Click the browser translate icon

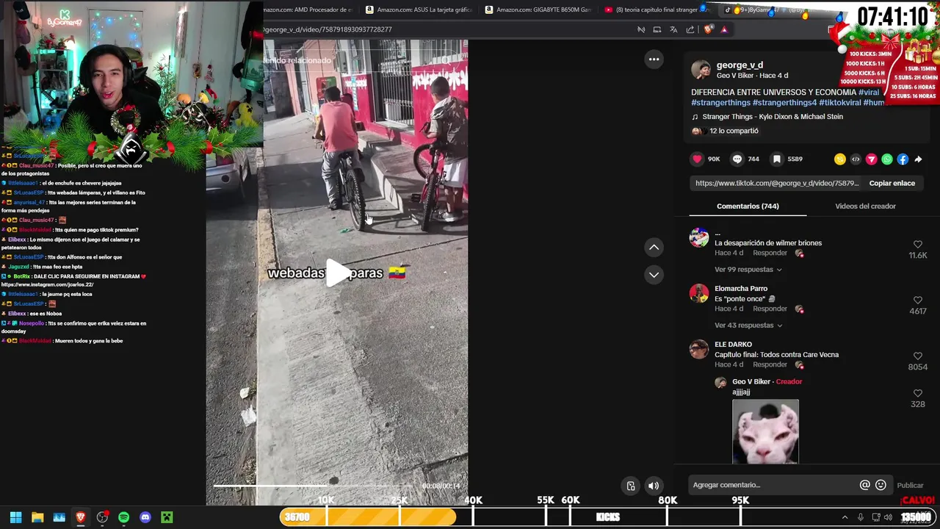click(673, 29)
